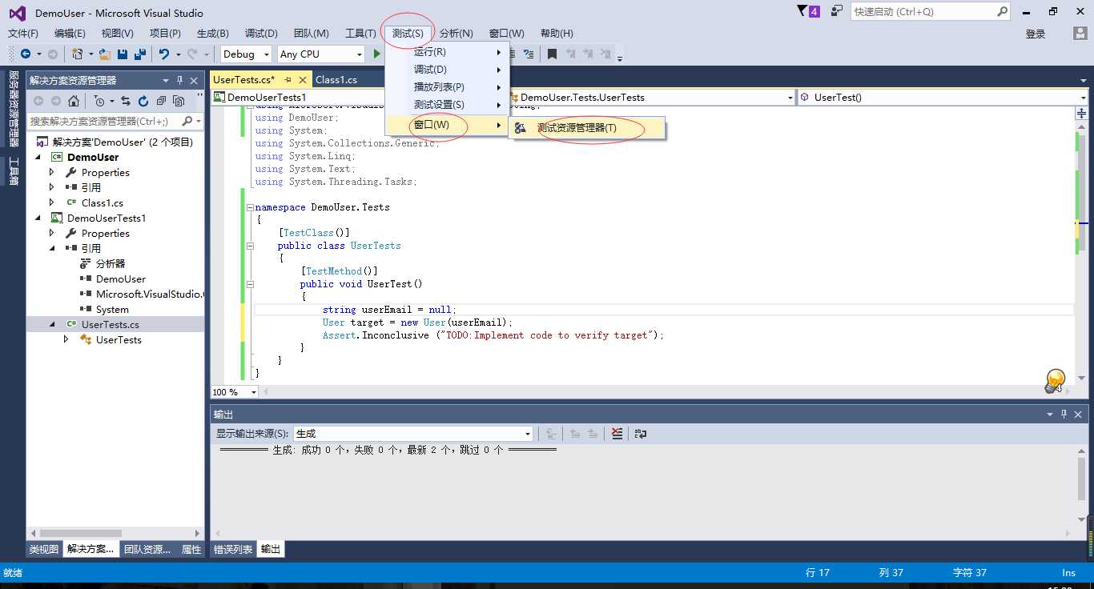Image resolution: width=1094 pixels, height=589 pixels.
Task: Open the 运行(R) submenu in Test menu
Action: click(x=447, y=52)
